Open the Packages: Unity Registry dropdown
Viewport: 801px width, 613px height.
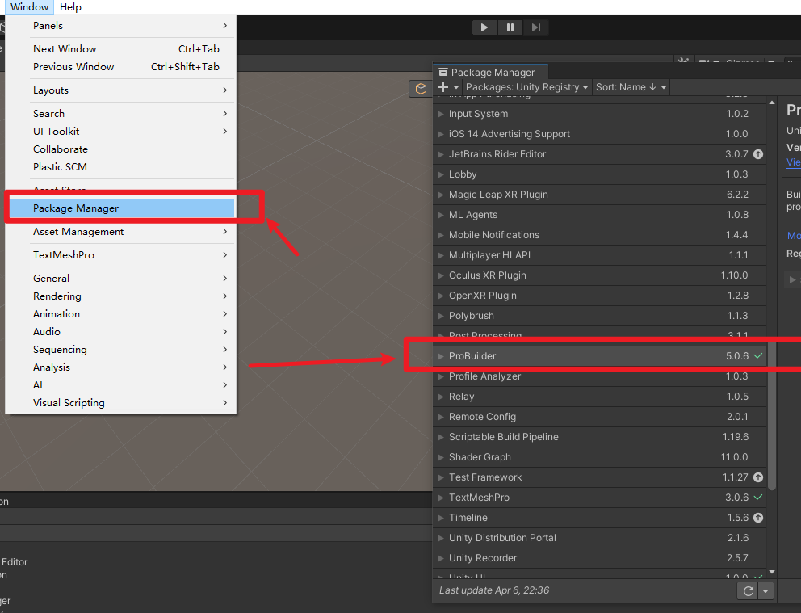tap(526, 87)
